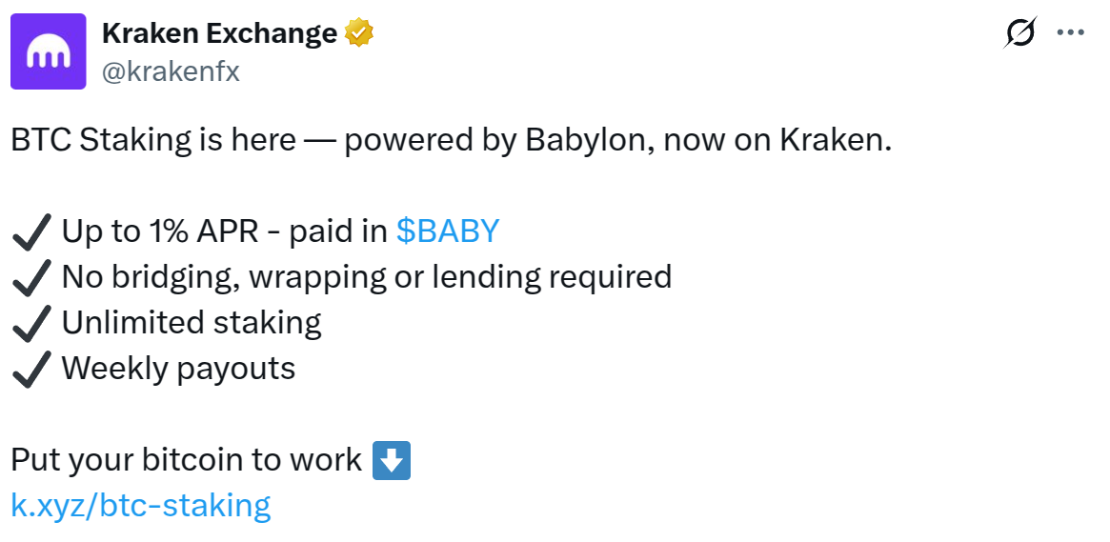Follow the k.xyz/btc-staking link
This screenshot has width=1110, height=542.
(x=141, y=505)
